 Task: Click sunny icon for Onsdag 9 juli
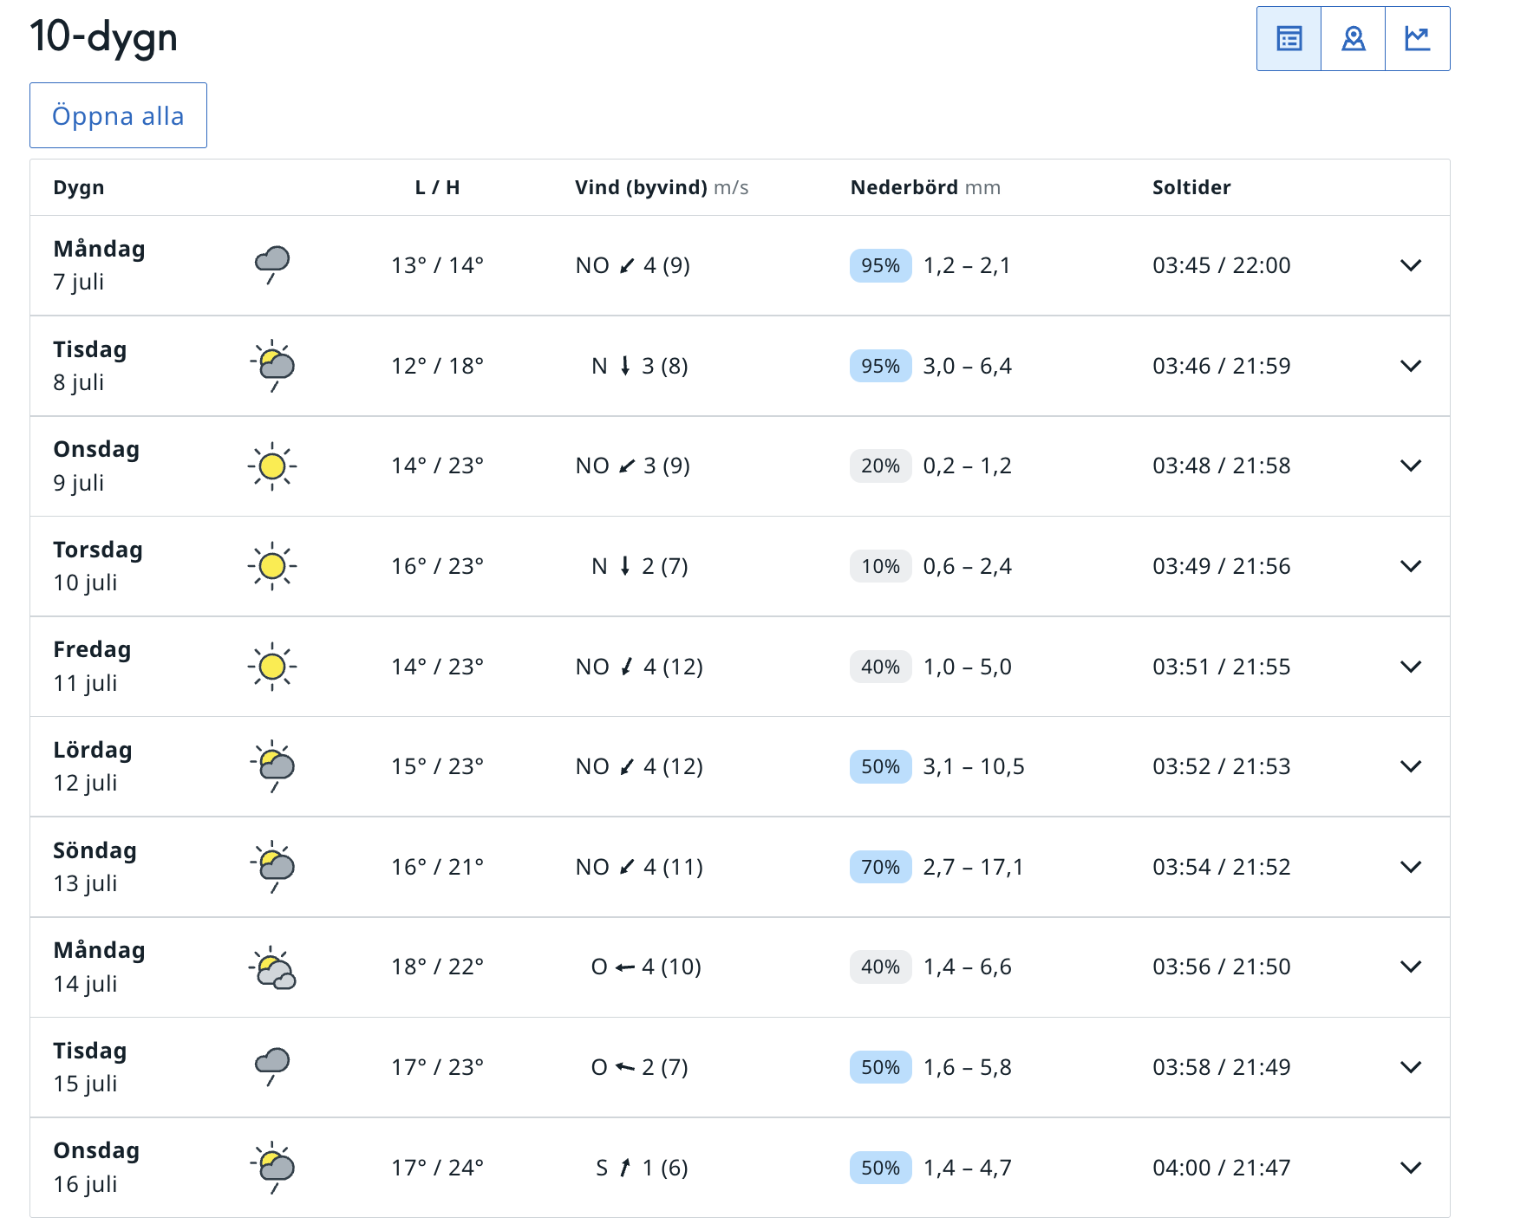pos(272,466)
